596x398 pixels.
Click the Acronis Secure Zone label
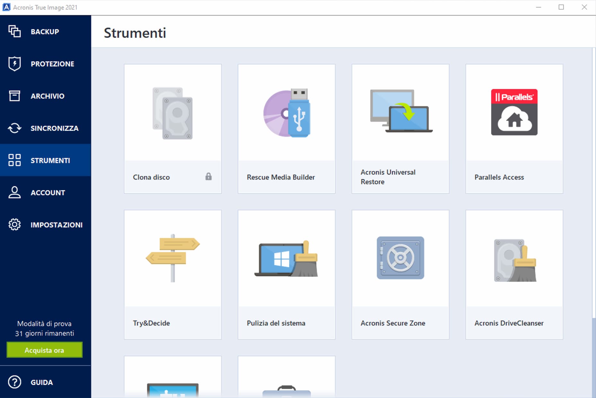pyautogui.click(x=393, y=323)
